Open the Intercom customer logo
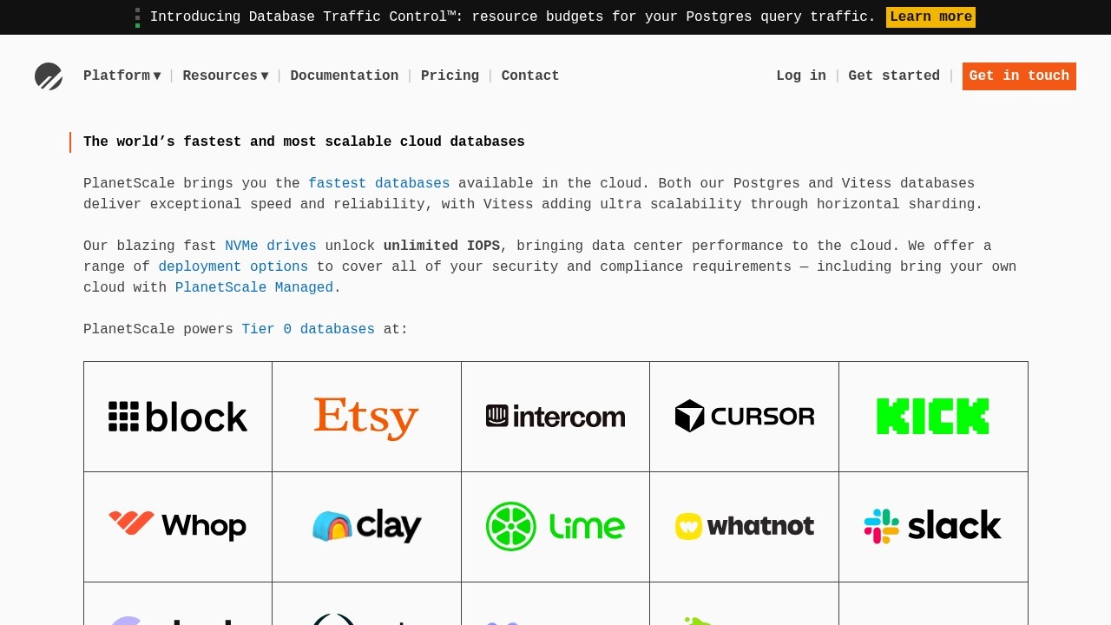1111x625 pixels. pyautogui.click(x=555, y=417)
